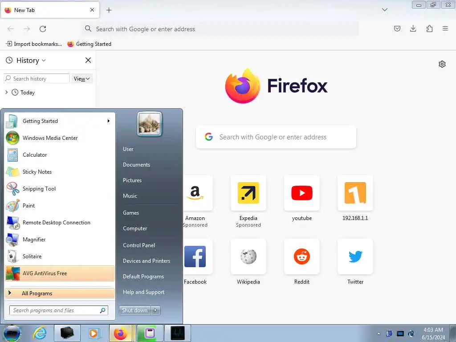The height and width of the screenshot is (342, 456).
Task: Open a new tab with plus icon
Action: click(109, 10)
